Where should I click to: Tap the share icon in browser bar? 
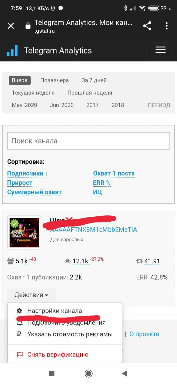click(147, 26)
